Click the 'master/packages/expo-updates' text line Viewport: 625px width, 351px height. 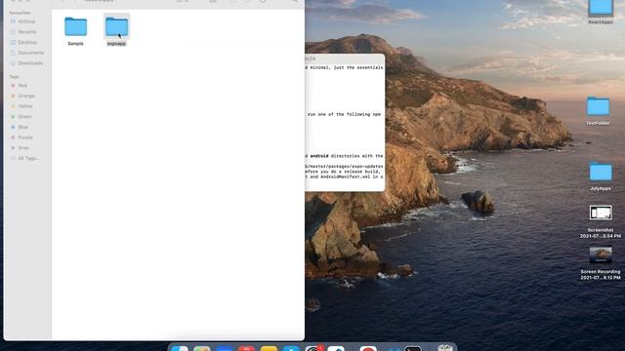345,167
